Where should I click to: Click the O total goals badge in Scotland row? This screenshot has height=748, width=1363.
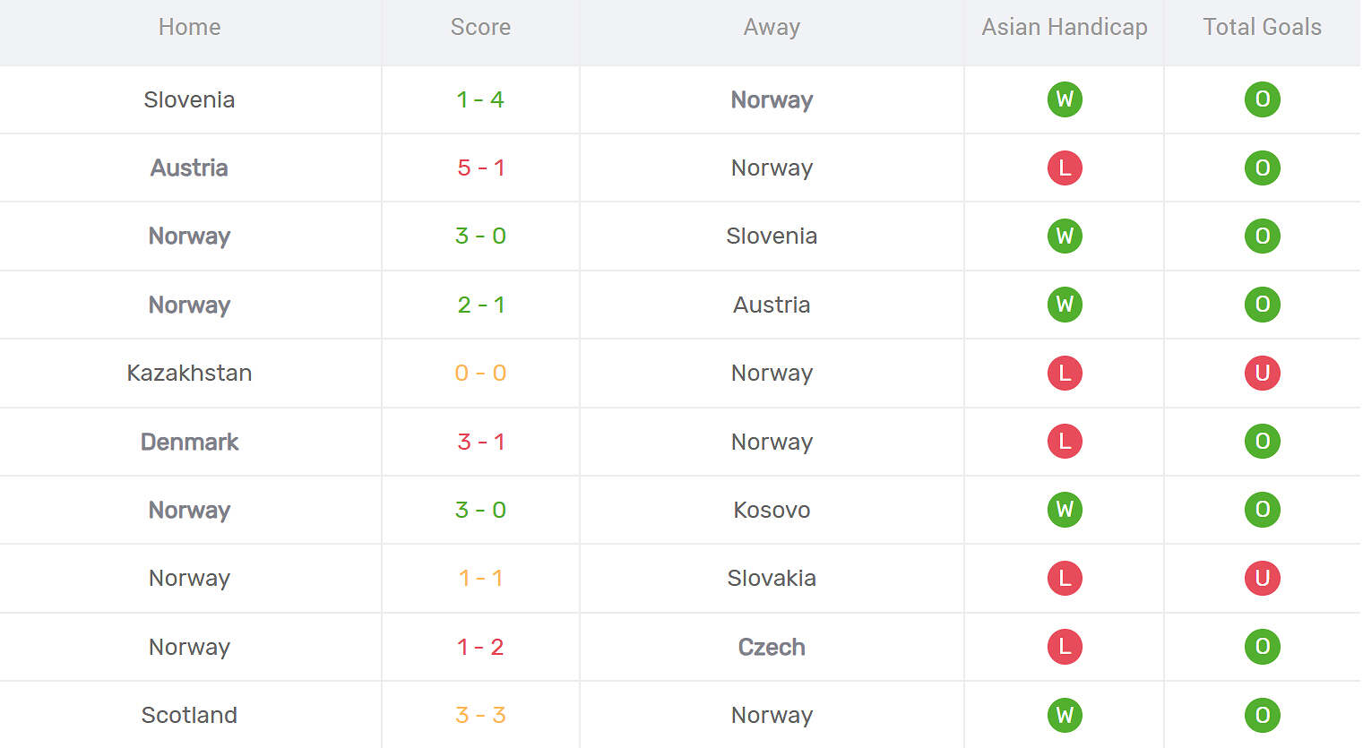pyautogui.click(x=1262, y=715)
